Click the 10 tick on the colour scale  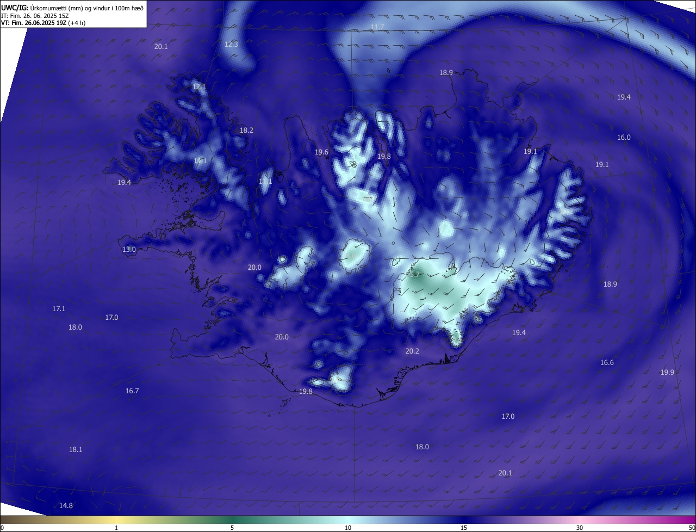point(348,528)
